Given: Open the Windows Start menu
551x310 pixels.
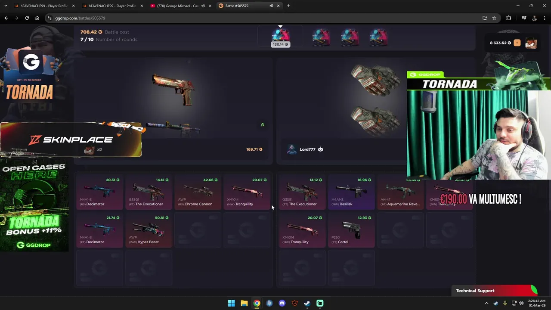Looking at the screenshot, I should point(231,303).
